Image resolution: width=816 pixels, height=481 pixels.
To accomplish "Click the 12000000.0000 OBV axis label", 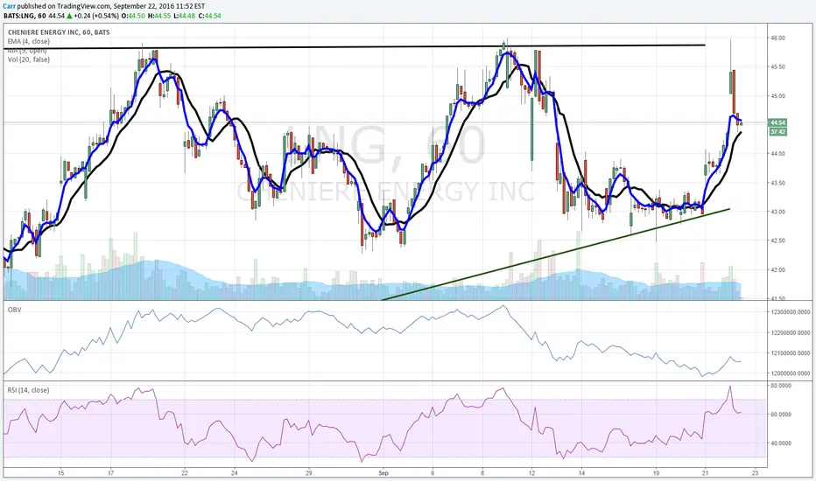I will point(791,373).
